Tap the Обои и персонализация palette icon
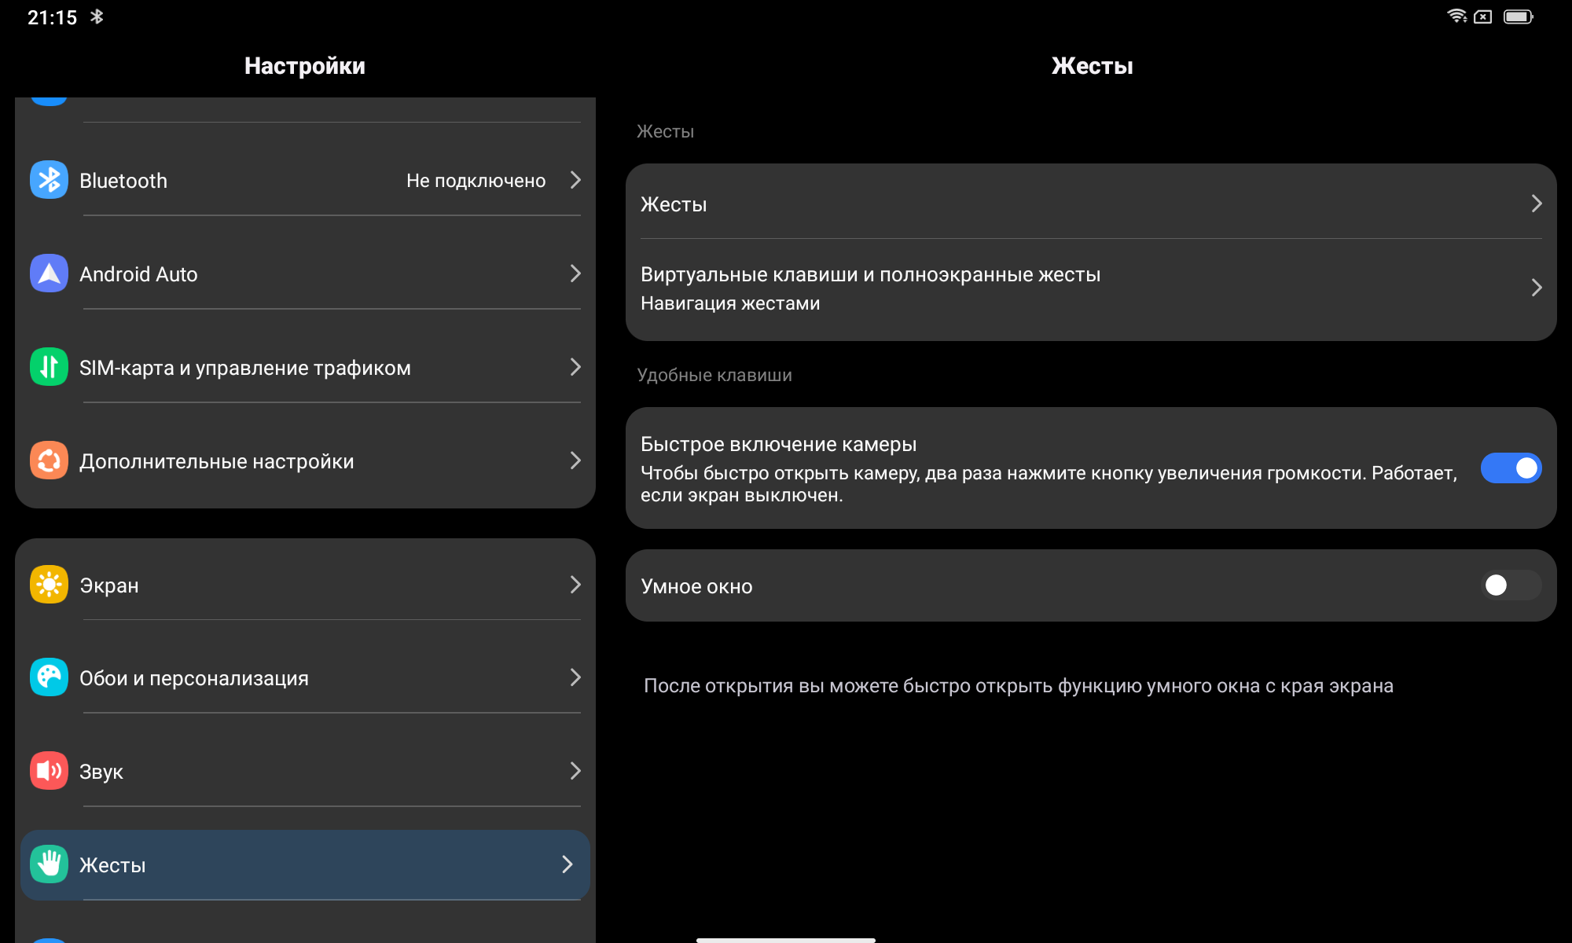Screen dimensions: 1572x943 pyautogui.click(x=49, y=677)
